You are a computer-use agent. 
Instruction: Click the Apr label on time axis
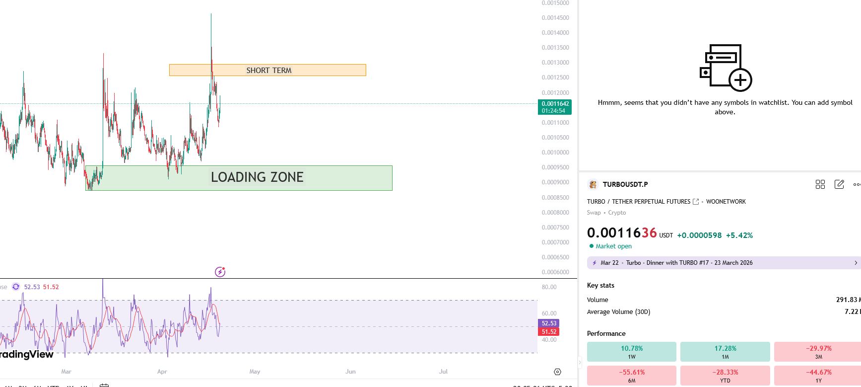pyautogui.click(x=162, y=372)
